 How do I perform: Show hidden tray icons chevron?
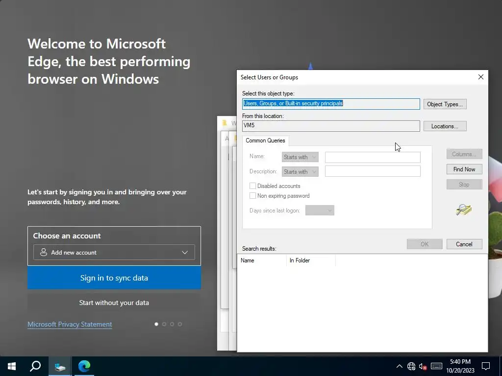coord(399,366)
